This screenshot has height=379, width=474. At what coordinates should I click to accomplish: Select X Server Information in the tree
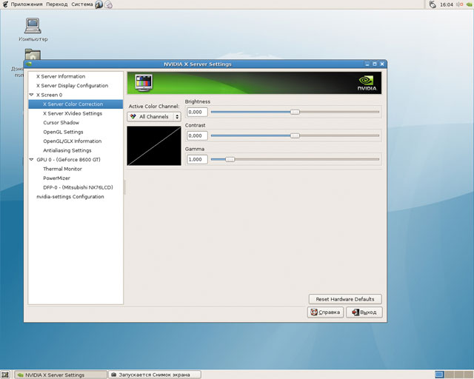click(x=61, y=76)
